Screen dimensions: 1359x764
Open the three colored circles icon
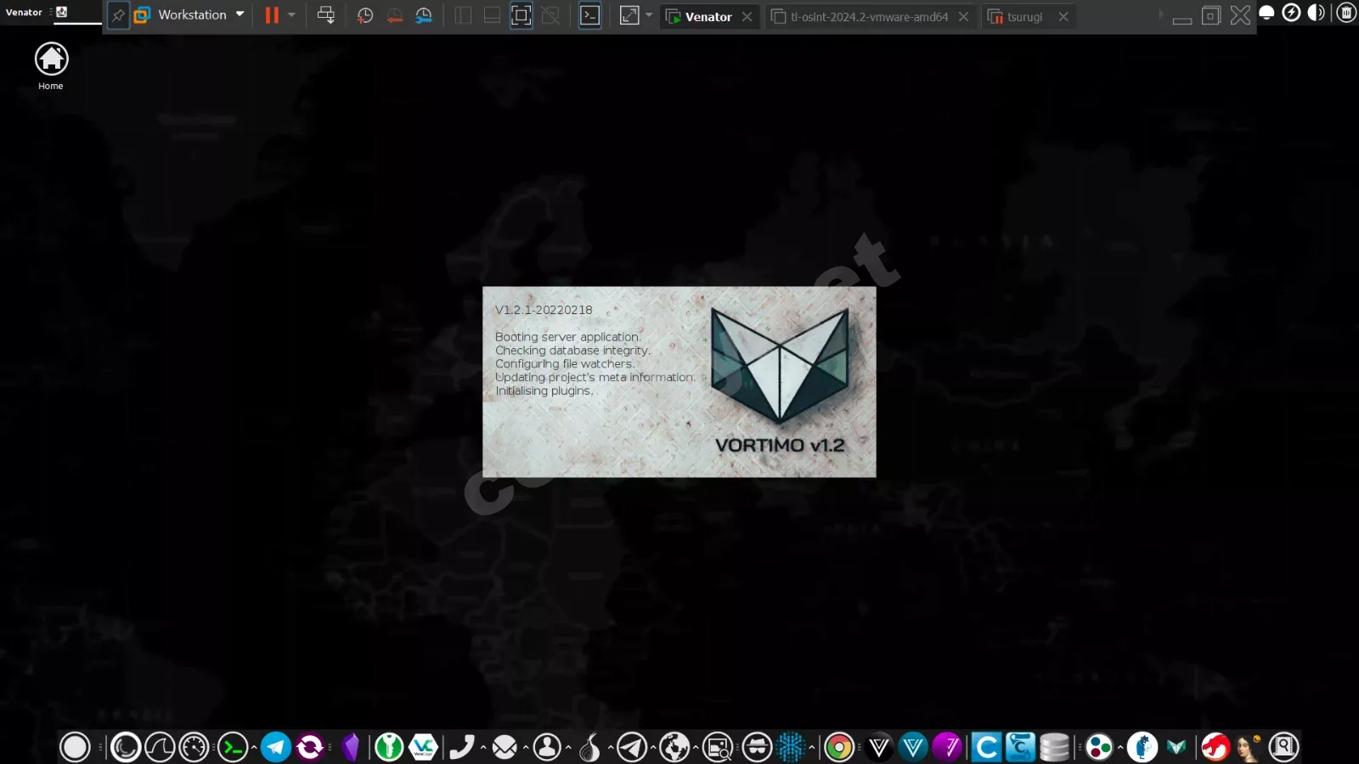click(x=1099, y=747)
